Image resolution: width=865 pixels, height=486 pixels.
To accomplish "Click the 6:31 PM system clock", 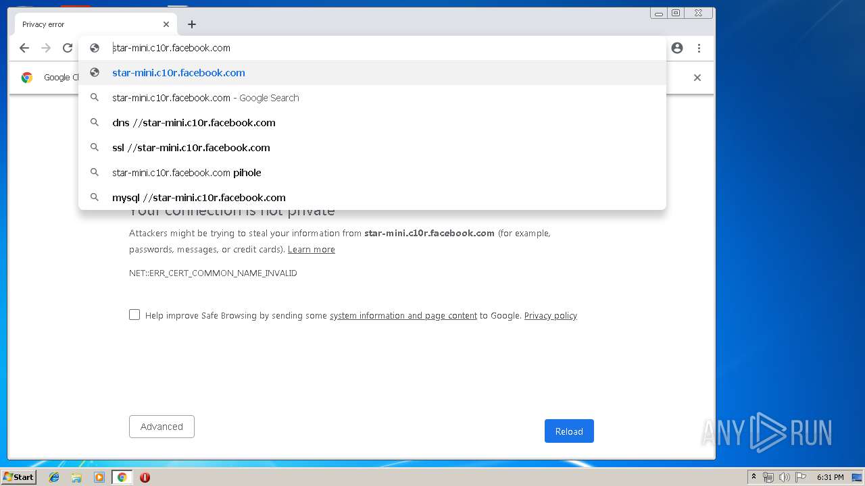I will click(x=831, y=477).
